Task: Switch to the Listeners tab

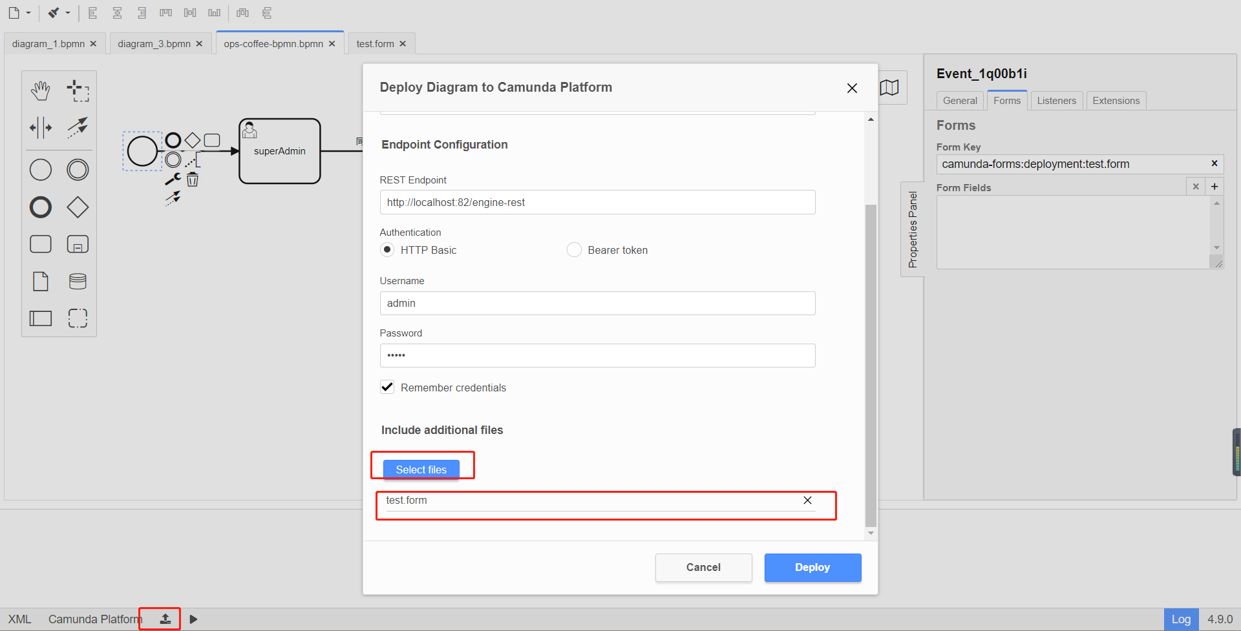Action: tap(1056, 101)
